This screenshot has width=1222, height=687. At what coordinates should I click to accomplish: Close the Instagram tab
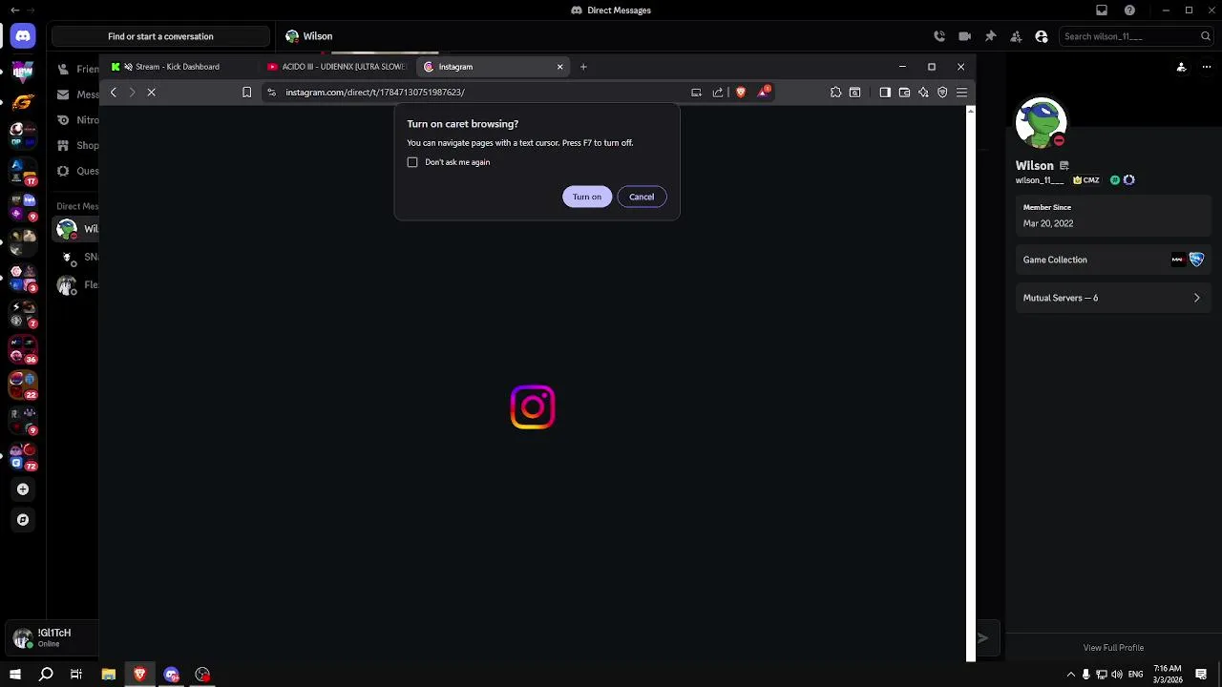click(560, 67)
